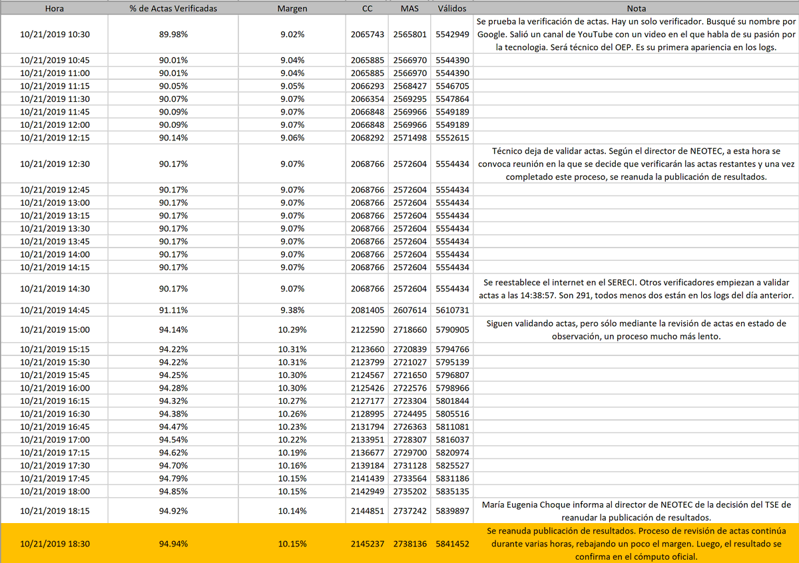Select the 'CC' column header
This screenshot has width=799, height=563.
point(367,9)
